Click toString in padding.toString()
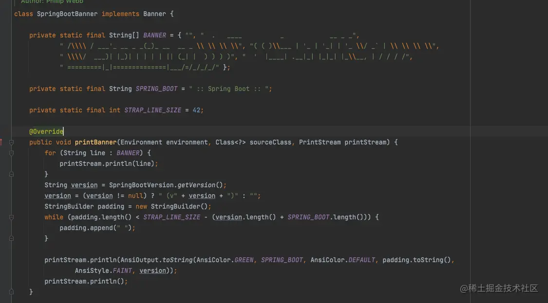The height and width of the screenshot is (303, 548). pos(428,260)
